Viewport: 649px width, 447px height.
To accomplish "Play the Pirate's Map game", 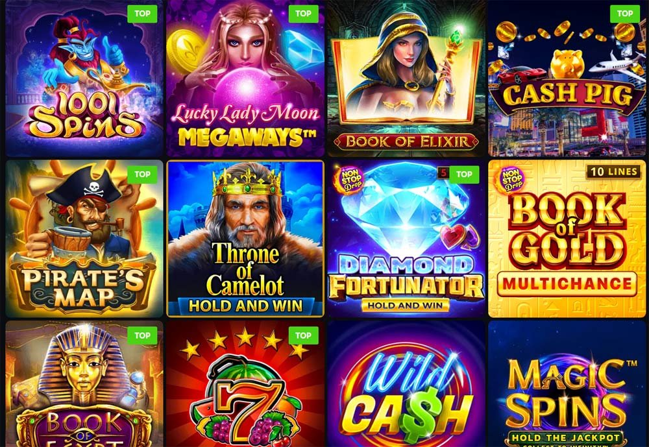I will coord(84,239).
